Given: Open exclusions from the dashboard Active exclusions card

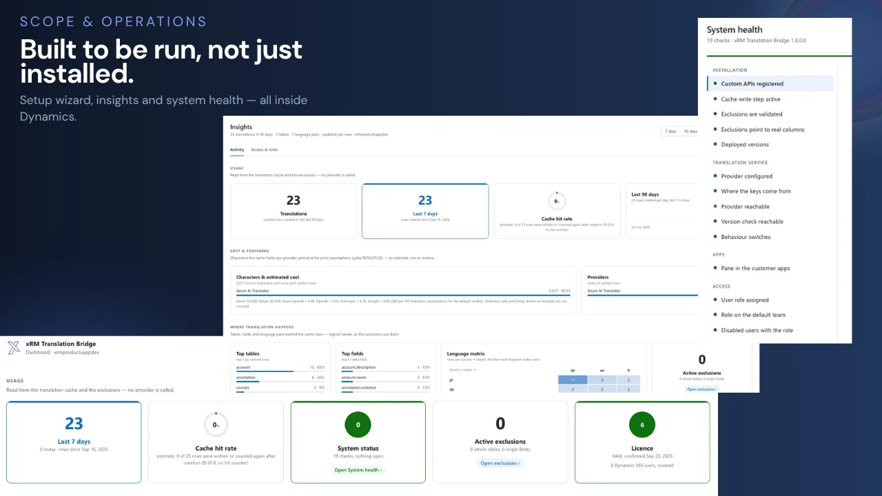Looking at the screenshot, I should coord(500,463).
